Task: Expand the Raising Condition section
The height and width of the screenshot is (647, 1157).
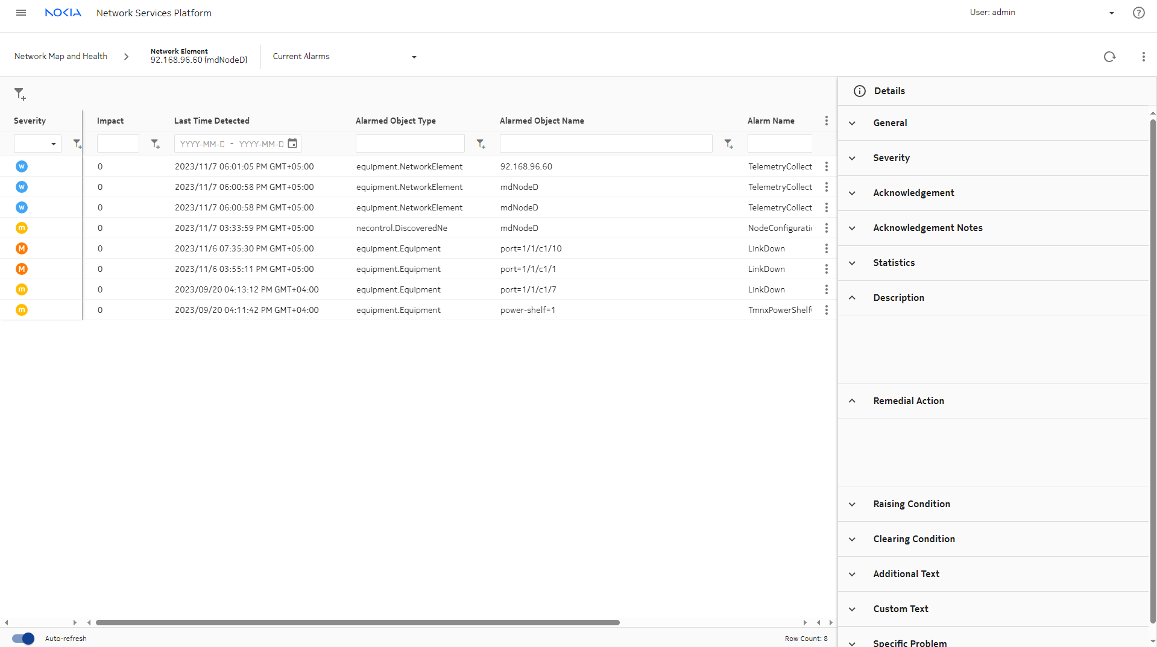Action: coord(911,504)
